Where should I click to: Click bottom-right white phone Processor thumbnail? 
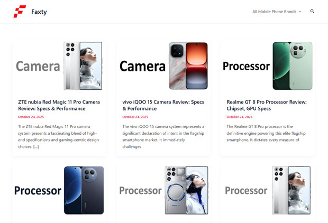[x=268, y=190]
